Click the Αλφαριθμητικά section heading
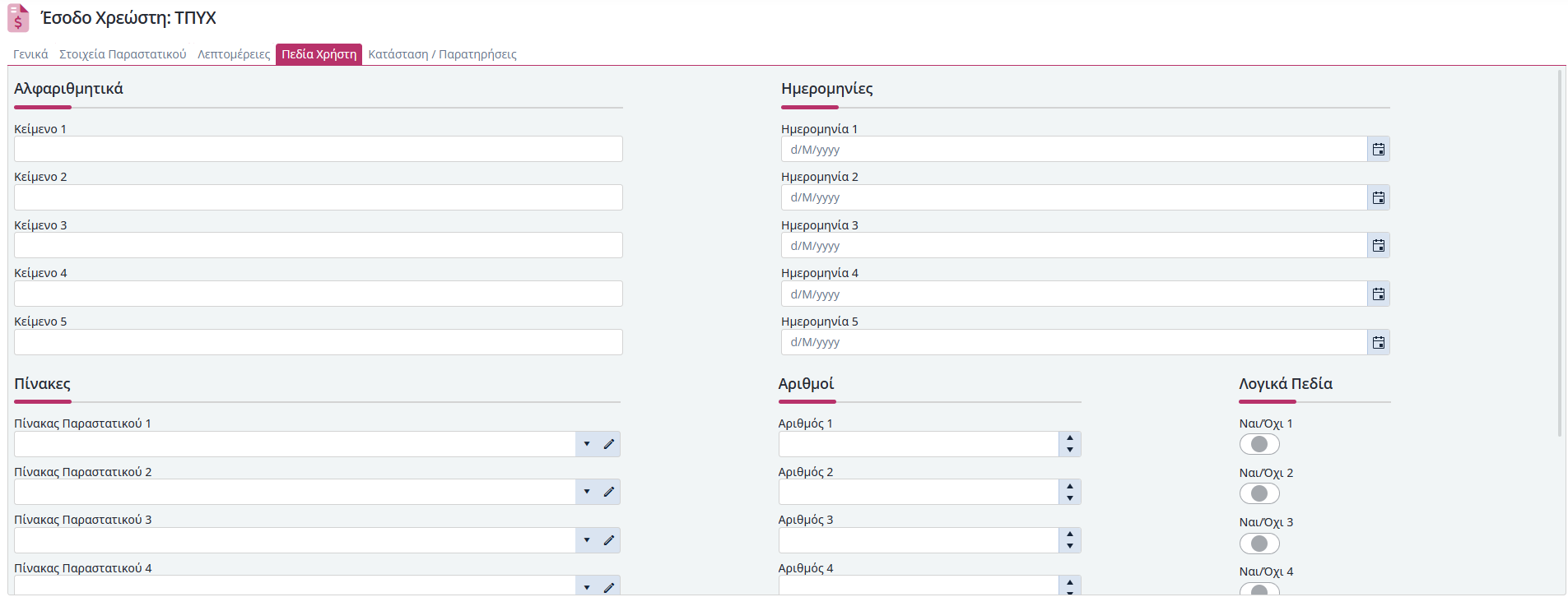The height and width of the screenshot is (597, 1568). click(x=68, y=89)
